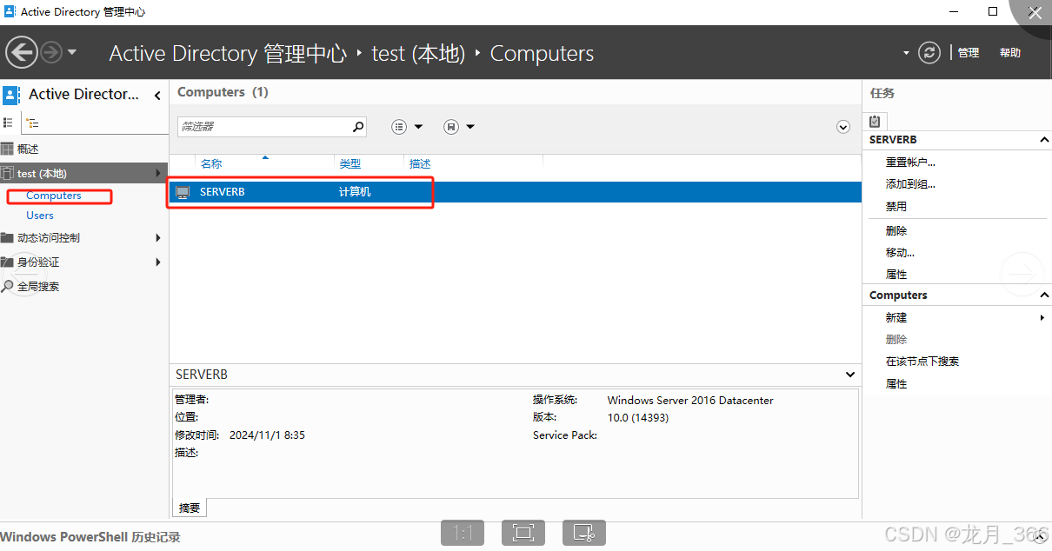Open the 管理 menu

(x=969, y=53)
